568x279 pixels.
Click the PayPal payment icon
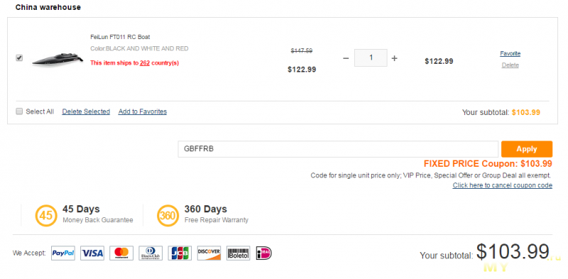tap(63, 253)
